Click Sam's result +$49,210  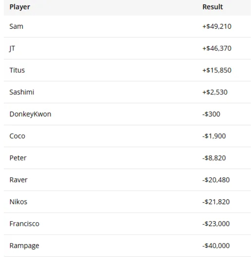pos(217,26)
